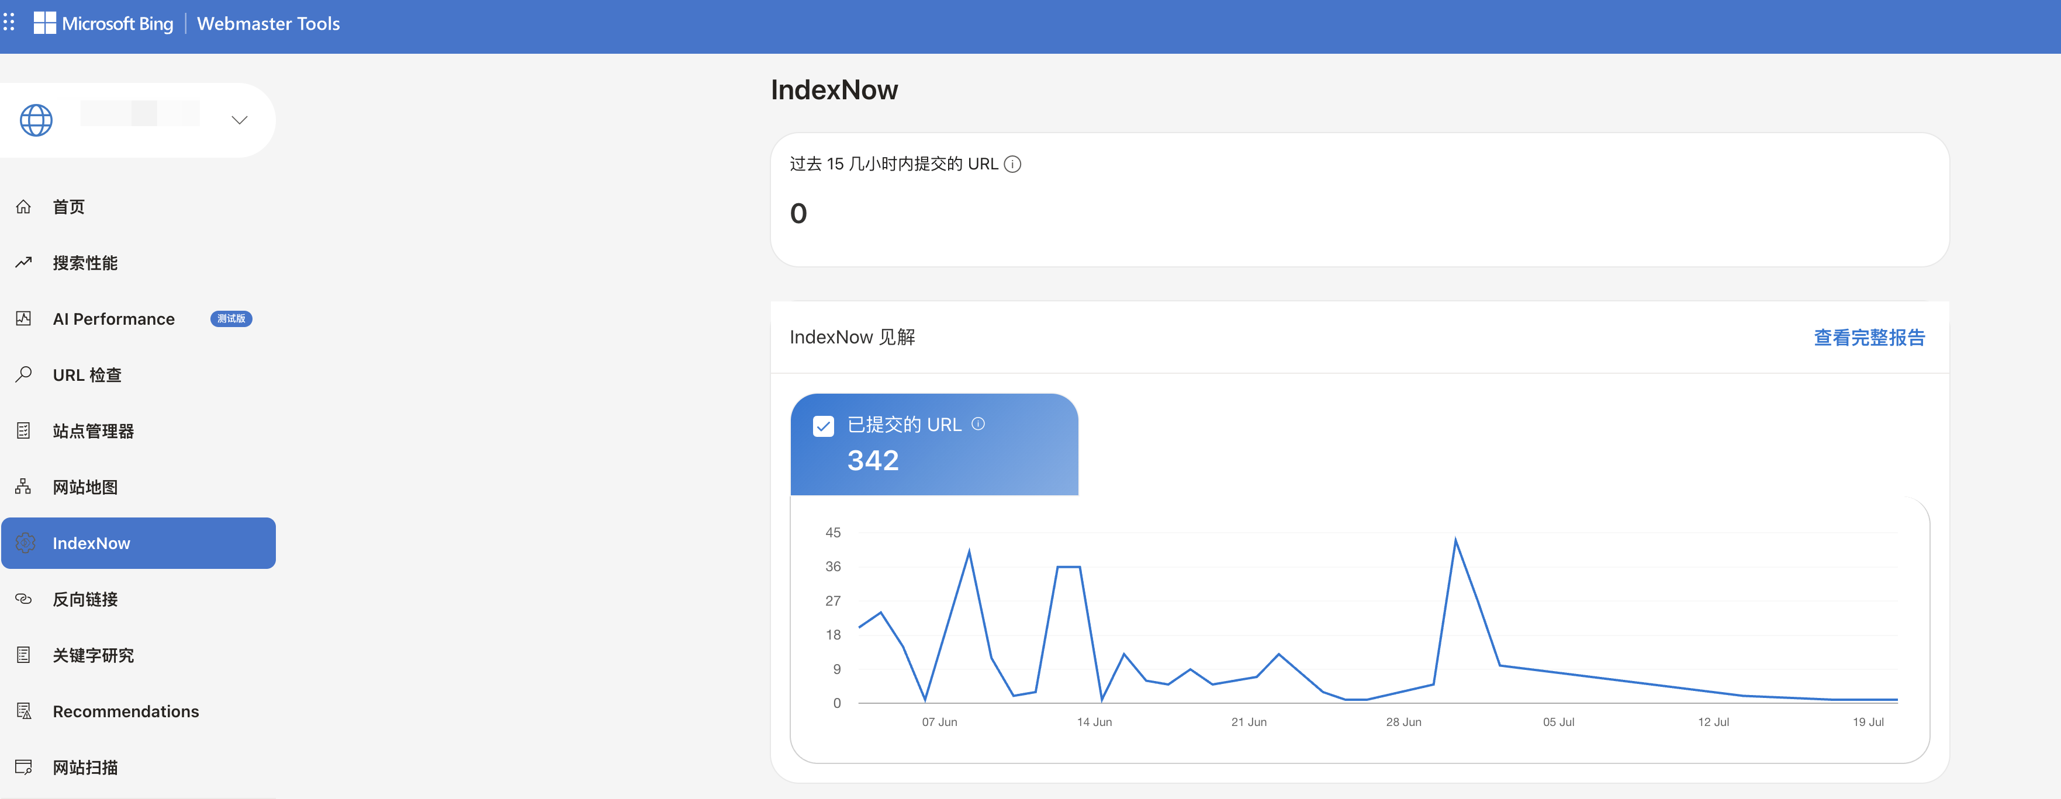This screenshot has width=2061, height=799.
Task: Click the IndexNow page heading
Action: coord(834,89)
